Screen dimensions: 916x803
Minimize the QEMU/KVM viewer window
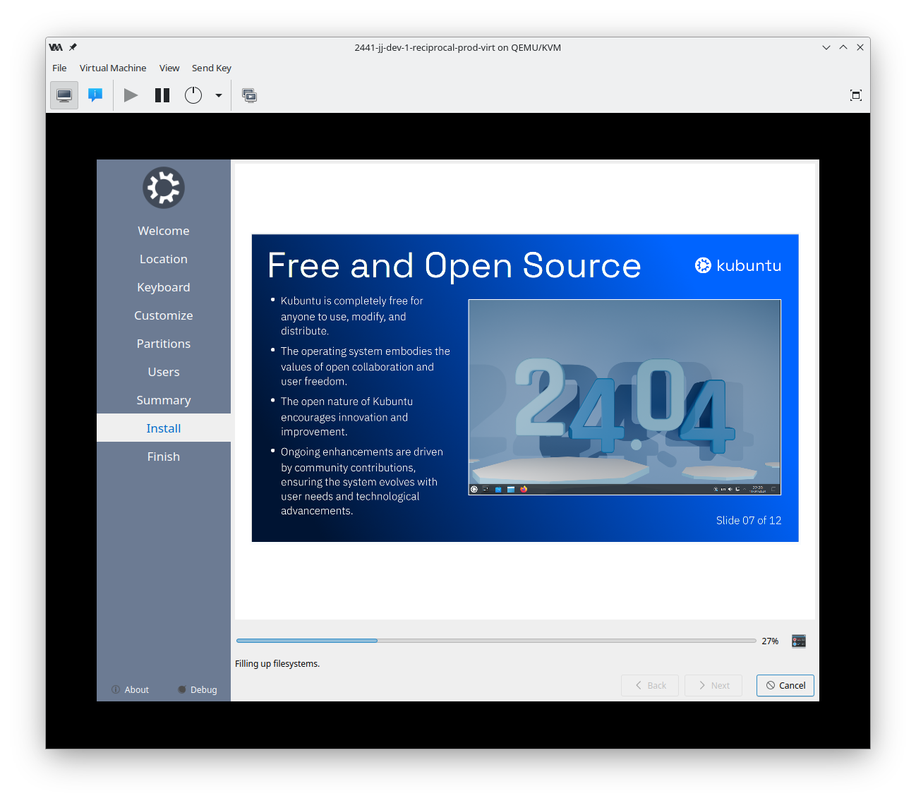coord(826,47)
